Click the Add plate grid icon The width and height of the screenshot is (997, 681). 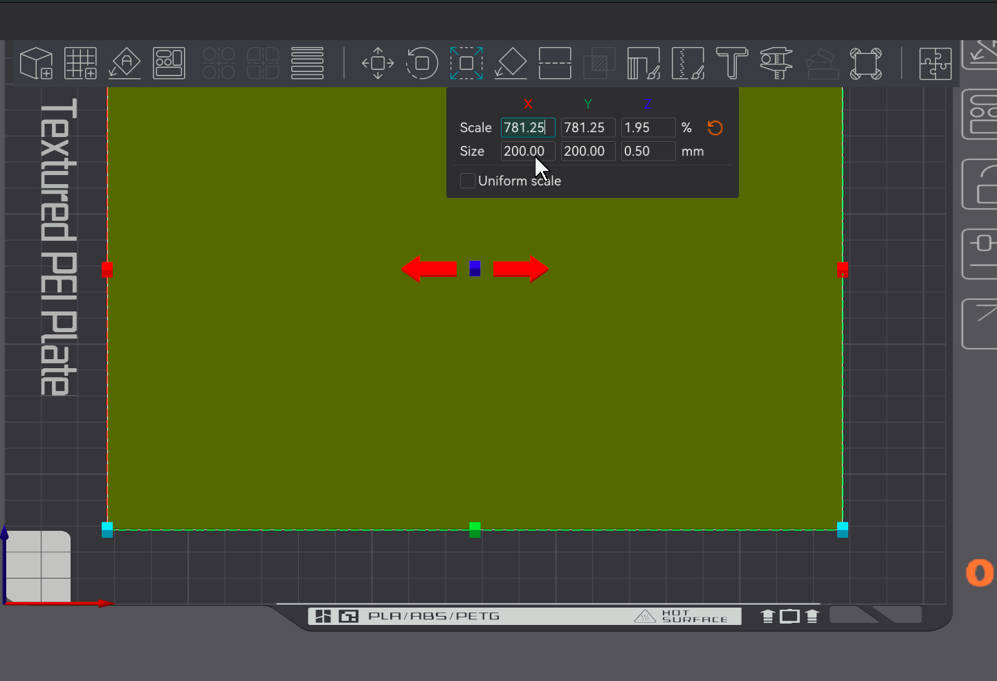point(80,63)
